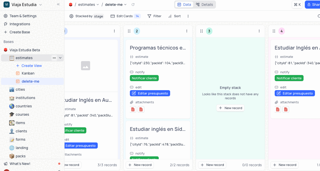320x171 pixels.
Task: Open Estudiar inglés en Síd... card
Action: tap(158, 129)
